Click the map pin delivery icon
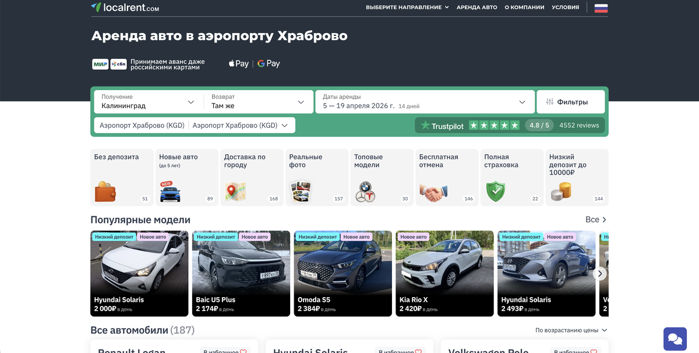 [235, 191]
